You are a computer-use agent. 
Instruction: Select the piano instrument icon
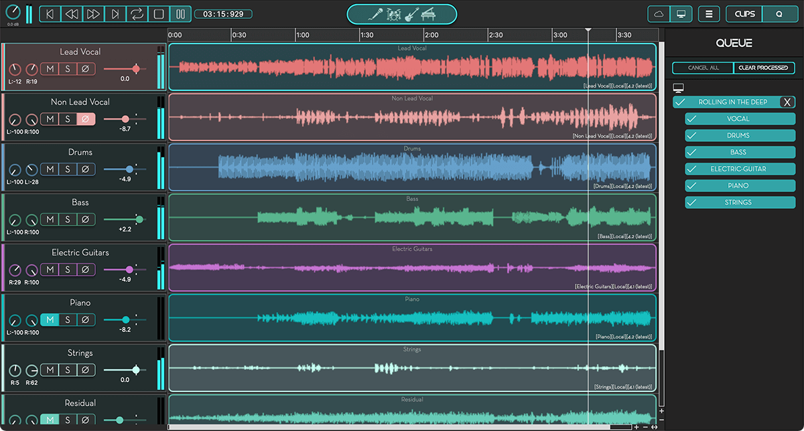[429, 13]
